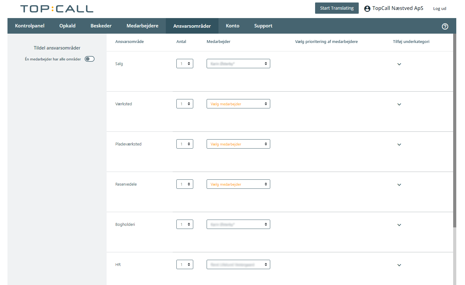Screen dimensions: 465x285
Task: Expand subcategory chevron for Pladeværksted
Action: [x=399, y=145]
